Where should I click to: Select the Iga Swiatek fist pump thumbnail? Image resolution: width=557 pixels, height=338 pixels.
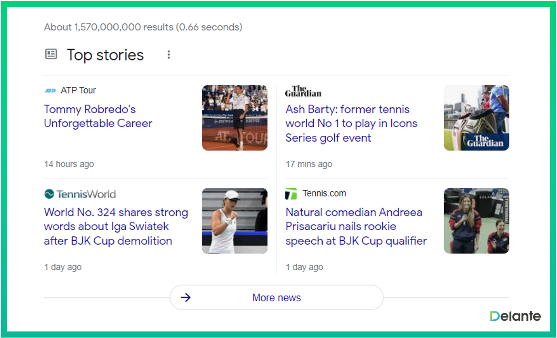coord(235,221)
